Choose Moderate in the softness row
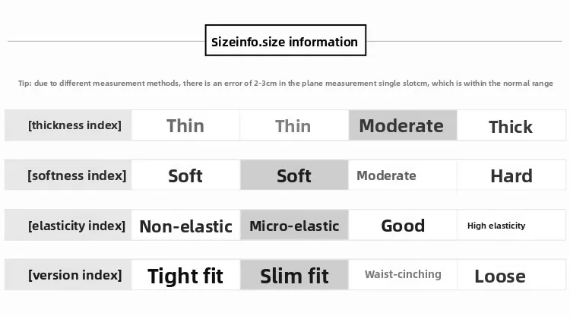 (387, 175)
